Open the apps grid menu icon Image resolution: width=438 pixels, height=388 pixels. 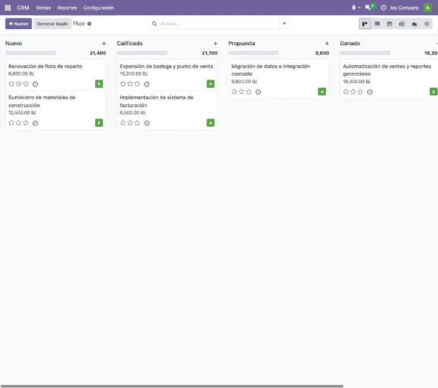[8, 8]
